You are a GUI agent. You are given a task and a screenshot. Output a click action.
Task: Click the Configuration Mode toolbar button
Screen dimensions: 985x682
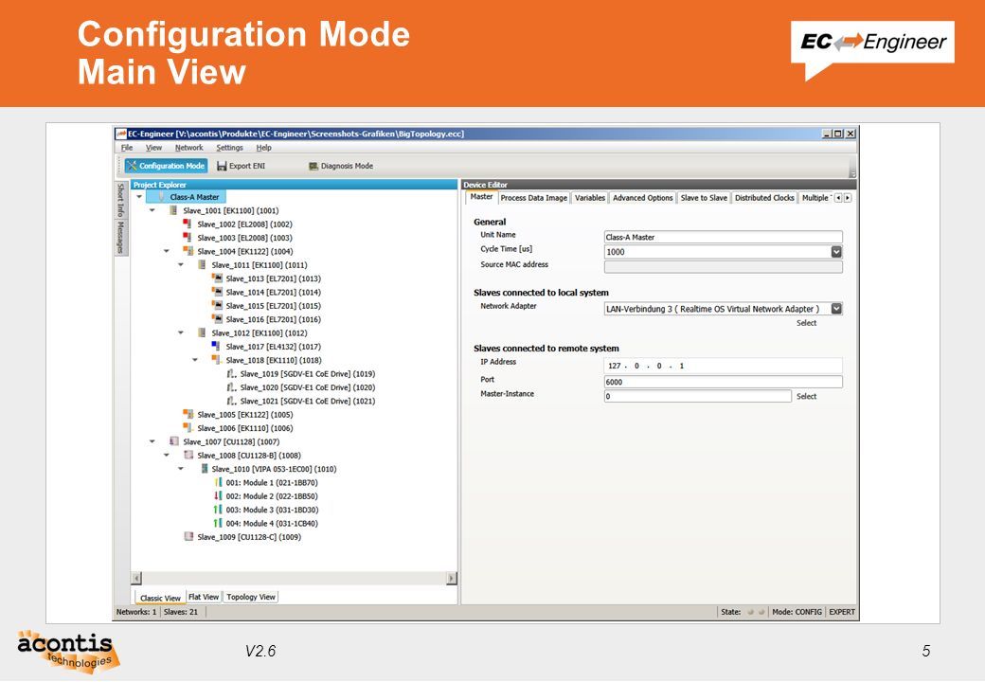click(166, 166)
